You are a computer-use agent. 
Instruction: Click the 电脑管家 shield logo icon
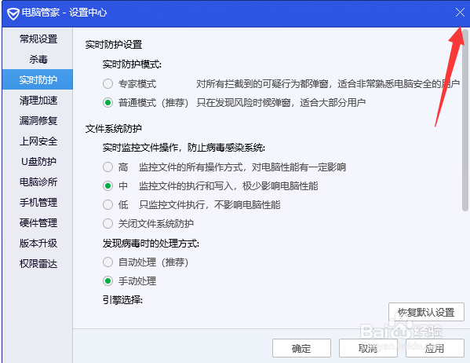[x=13, y=13]
